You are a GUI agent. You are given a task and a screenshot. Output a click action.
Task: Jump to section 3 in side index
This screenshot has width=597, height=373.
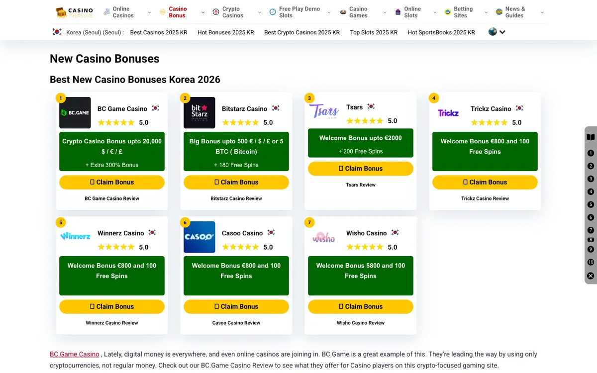[x=591, y=179]
